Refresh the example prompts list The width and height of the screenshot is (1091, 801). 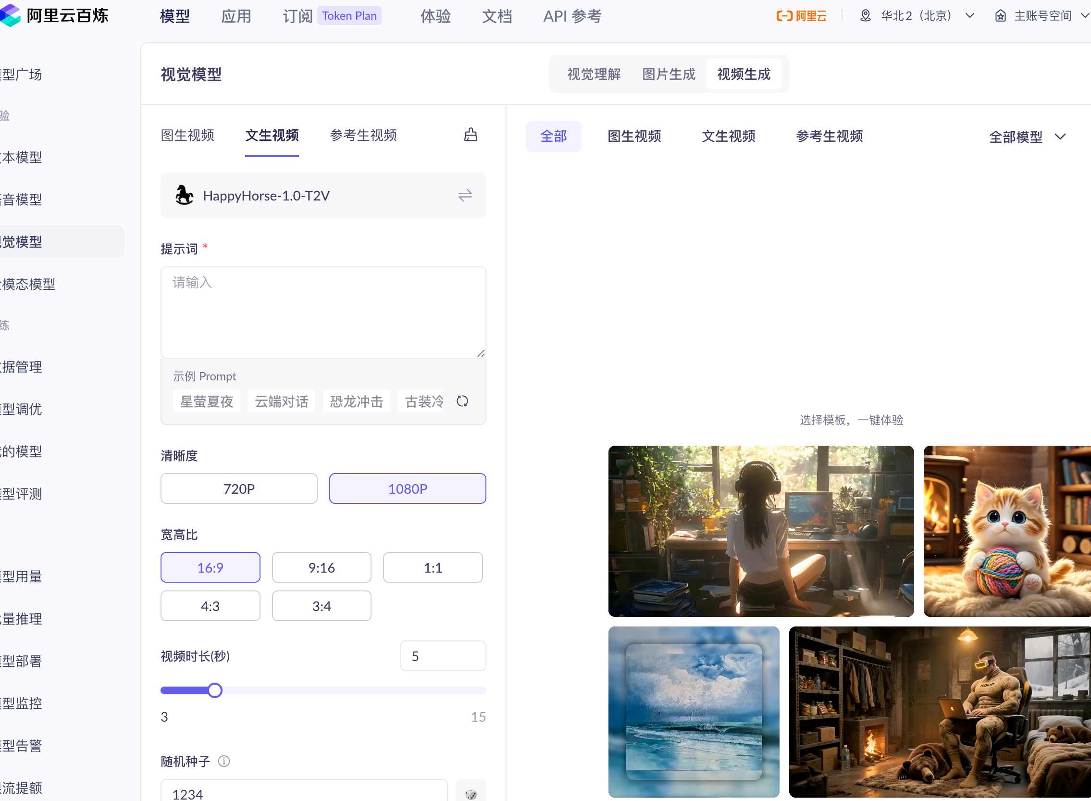click(462, 401)
